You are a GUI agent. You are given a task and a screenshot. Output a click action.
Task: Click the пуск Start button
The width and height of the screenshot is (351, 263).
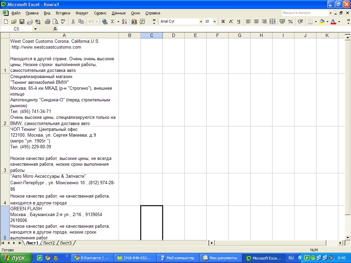(x=16, y=258)
